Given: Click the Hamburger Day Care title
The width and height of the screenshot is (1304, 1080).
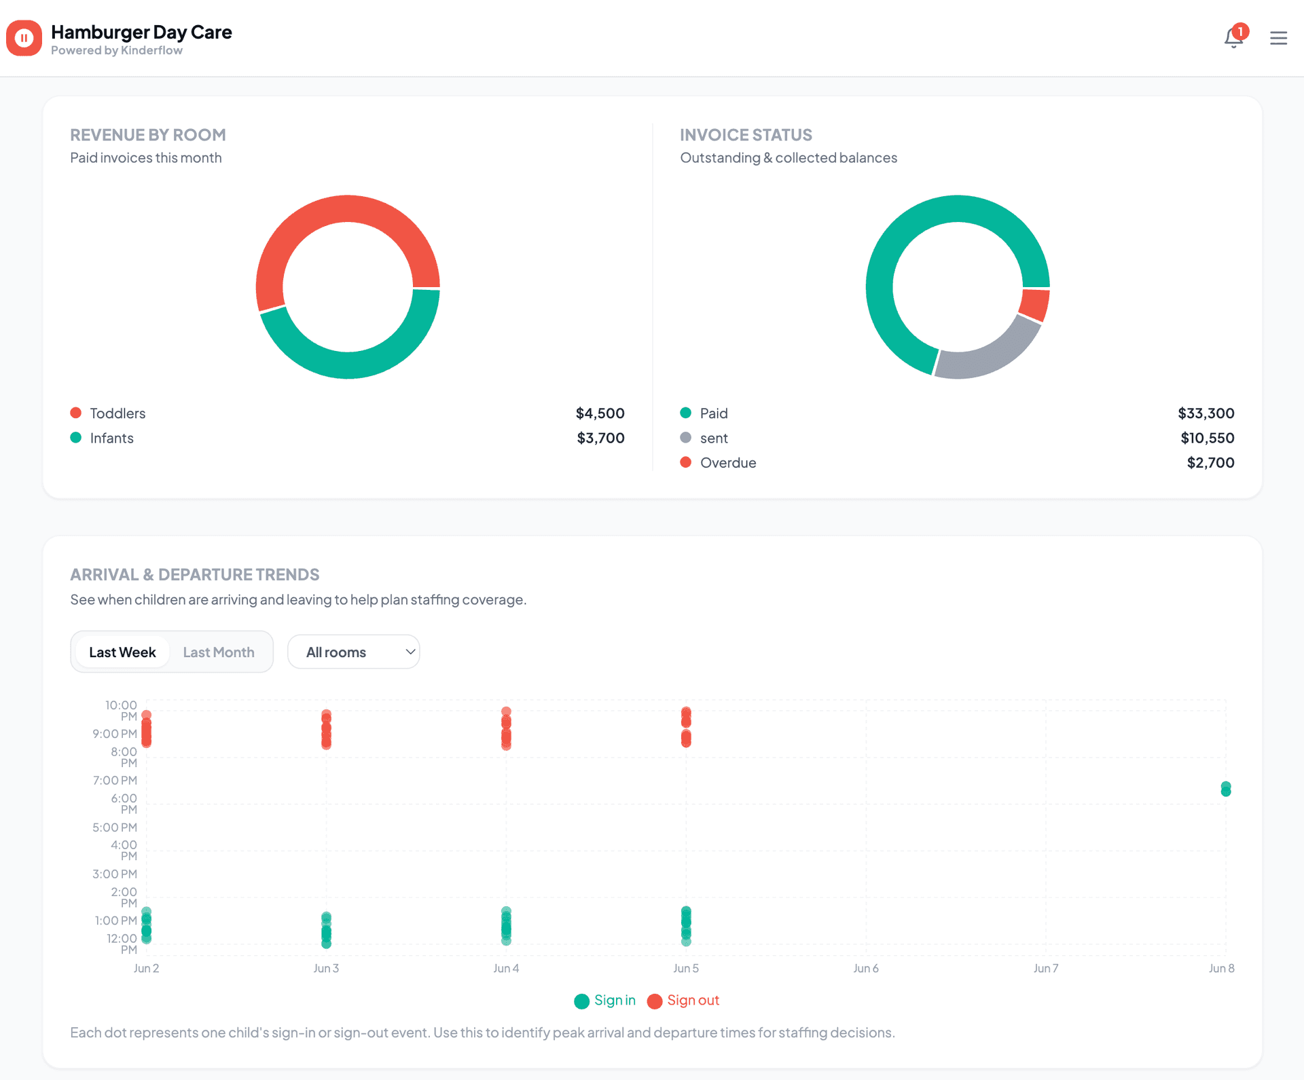Looking at the screenshot, I should pos(141,32).
